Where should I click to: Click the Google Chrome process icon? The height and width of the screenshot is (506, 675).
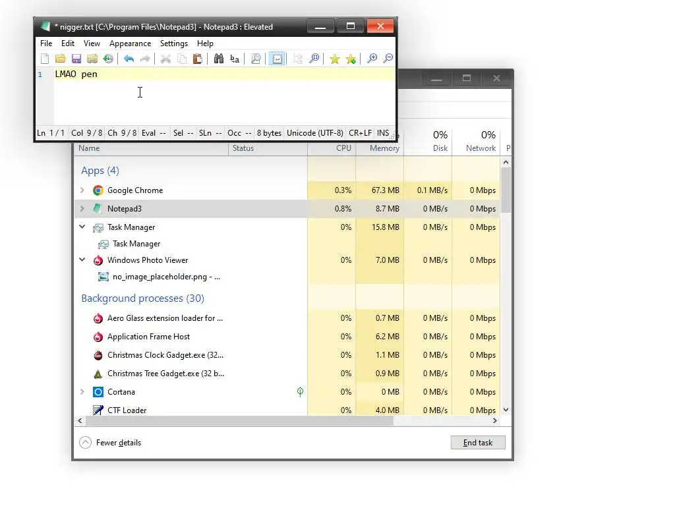click(98, 190)
